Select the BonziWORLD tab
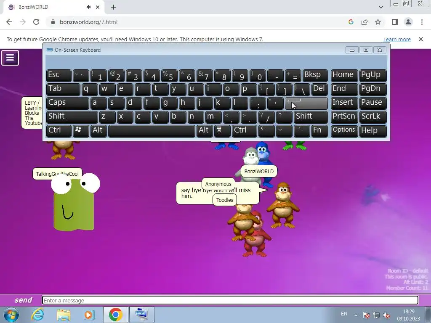 pyautogui.click(x=53, y=7)
